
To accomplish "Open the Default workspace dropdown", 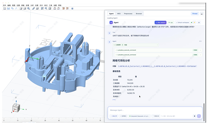I will [x=183, y=22].
